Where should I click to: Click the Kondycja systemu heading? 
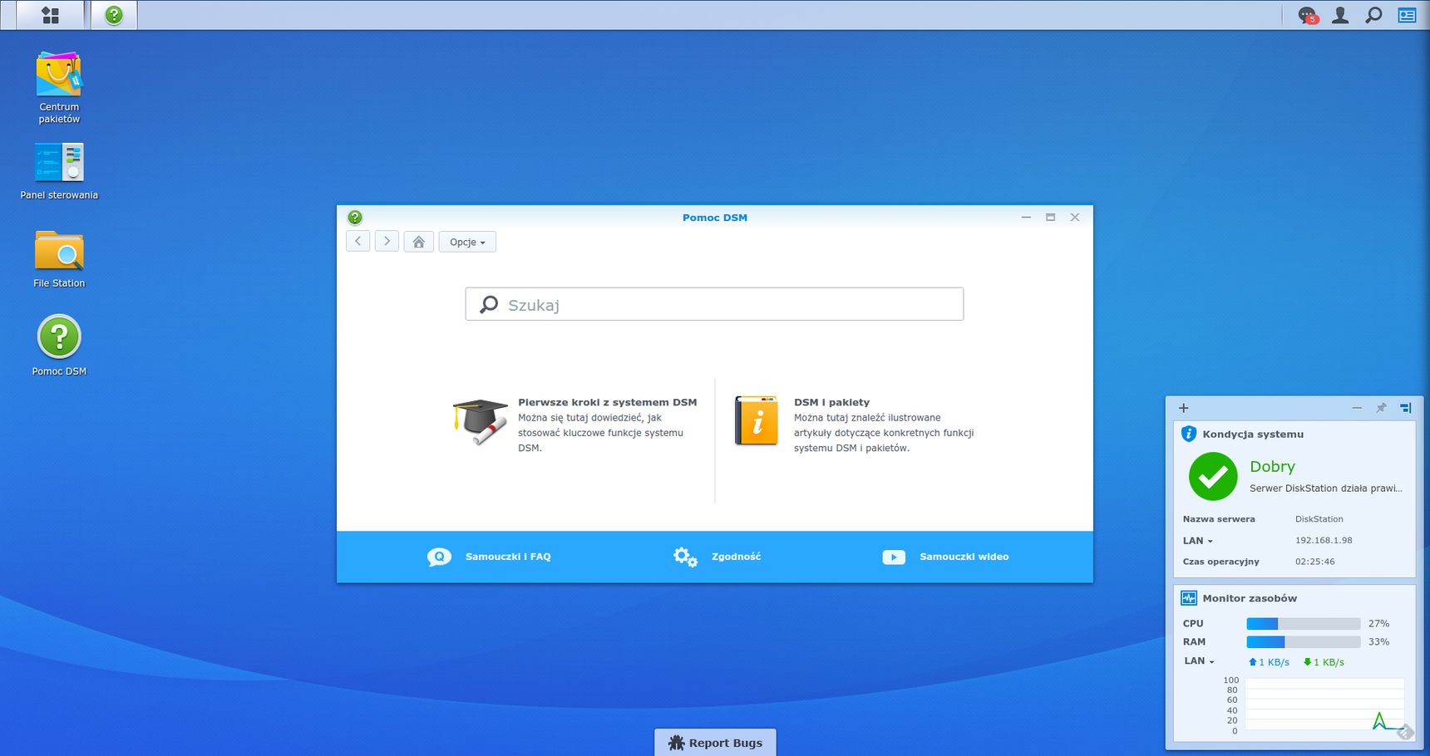(1253, 434)
